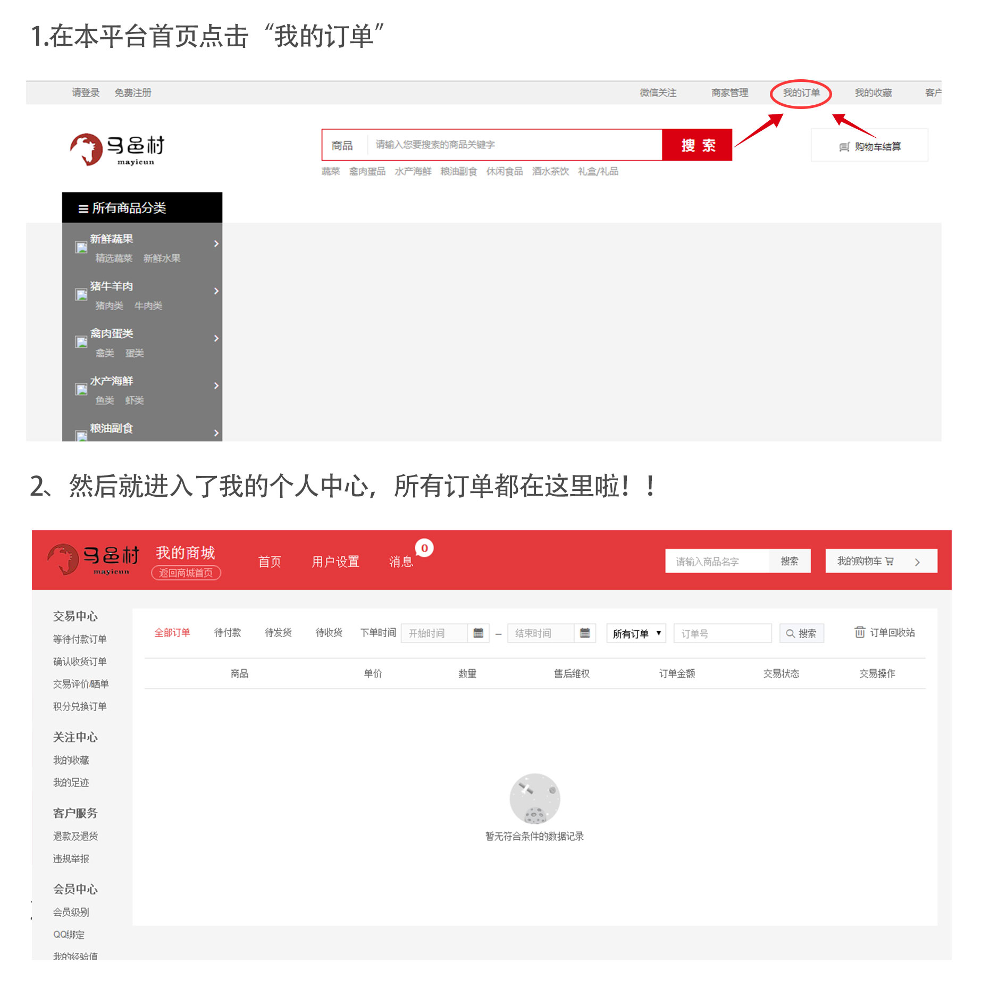Open 商家管理 in the top bar
This screenshot has height=994, width=990.
tap(729, 93)
